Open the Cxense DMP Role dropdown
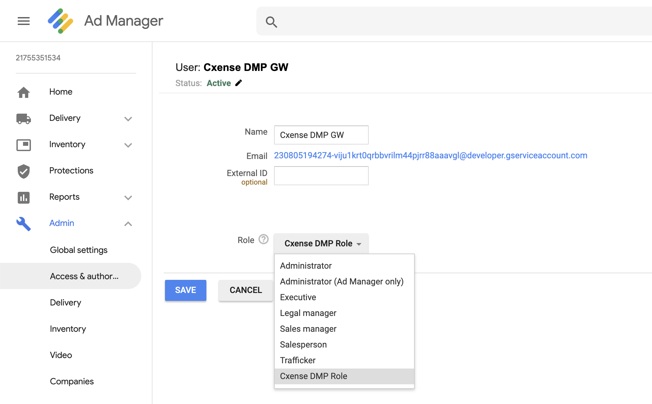The width and height of the screenshot is (652, 404). point(321,243)
